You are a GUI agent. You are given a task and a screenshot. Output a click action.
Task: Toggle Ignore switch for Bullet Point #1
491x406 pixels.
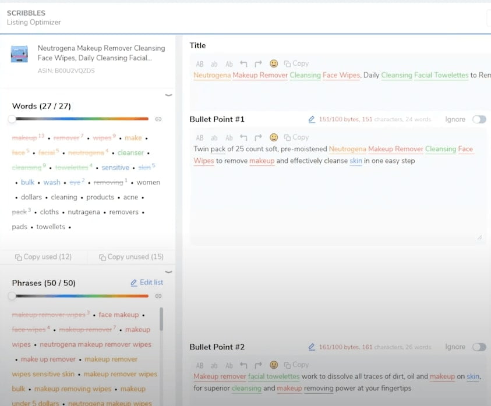pyautogui.click(x=479, y=119)
